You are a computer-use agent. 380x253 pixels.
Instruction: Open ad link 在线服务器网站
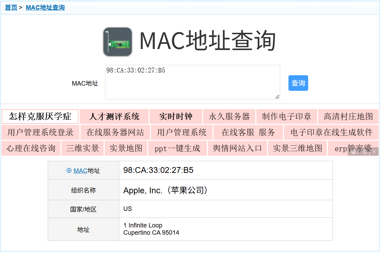115,133
